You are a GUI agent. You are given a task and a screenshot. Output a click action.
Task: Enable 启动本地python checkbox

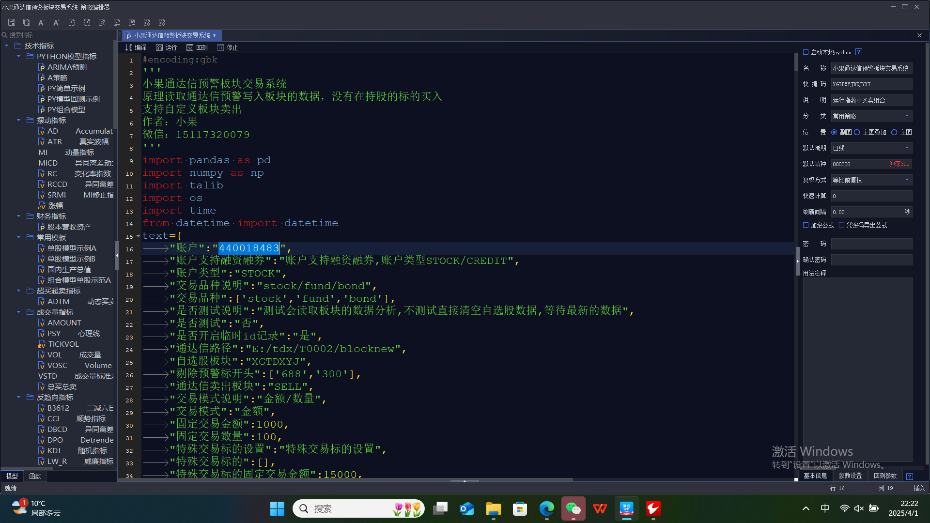click(806, 52)
